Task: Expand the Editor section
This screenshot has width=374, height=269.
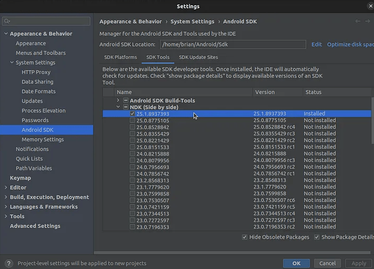Action: coord(6,188)
